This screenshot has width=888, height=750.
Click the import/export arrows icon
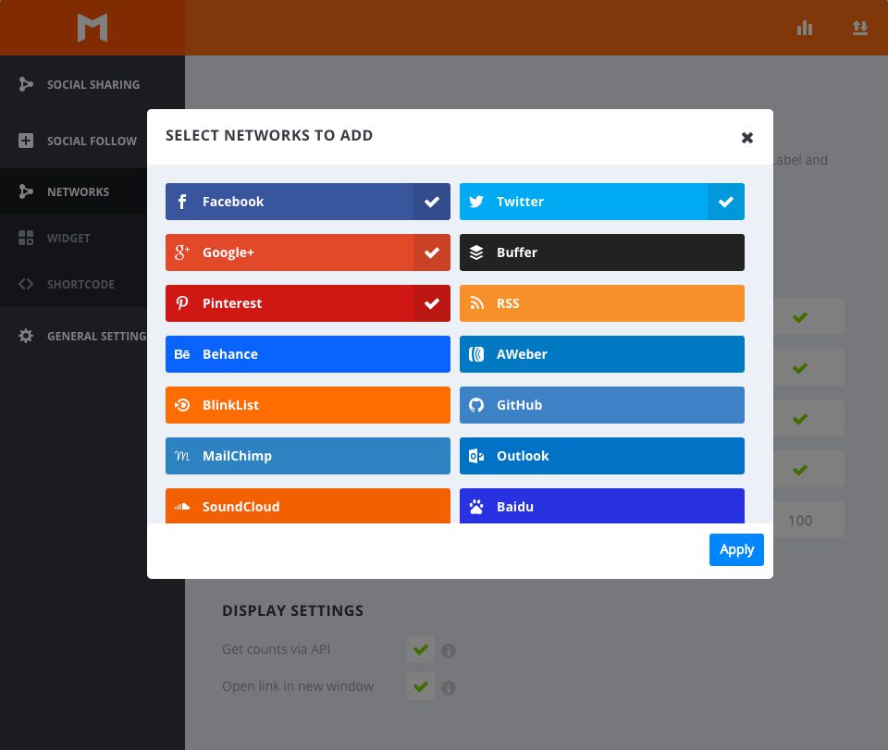tap(860, 28)
